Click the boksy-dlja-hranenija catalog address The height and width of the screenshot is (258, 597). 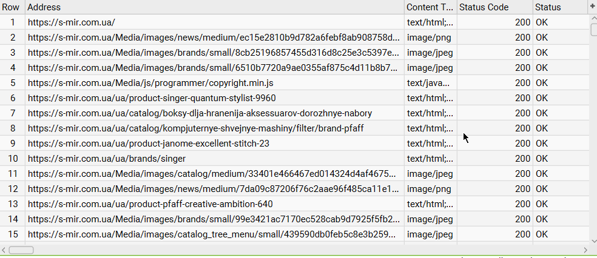(x=200, y=113)
